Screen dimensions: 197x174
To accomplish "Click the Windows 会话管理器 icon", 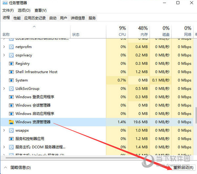I will tap(11, 105).
